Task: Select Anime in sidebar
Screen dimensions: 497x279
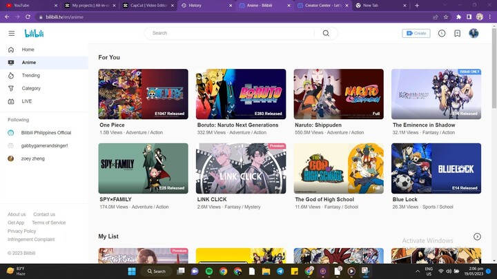Action: (x=44, y=63)
